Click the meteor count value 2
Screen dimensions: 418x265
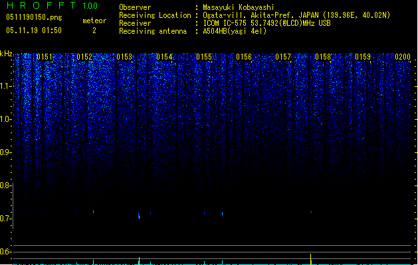[x=94, y=30]
